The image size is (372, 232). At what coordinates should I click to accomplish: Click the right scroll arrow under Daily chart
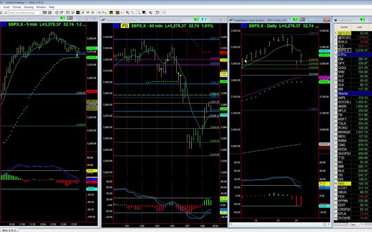[328, 224]
